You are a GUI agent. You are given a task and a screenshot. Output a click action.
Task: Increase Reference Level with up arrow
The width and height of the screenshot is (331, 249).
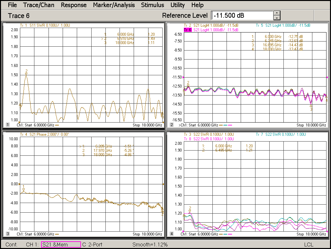point(277,13)
